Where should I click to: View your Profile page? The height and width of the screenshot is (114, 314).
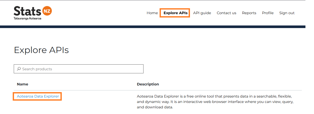[x=268, y=13]
